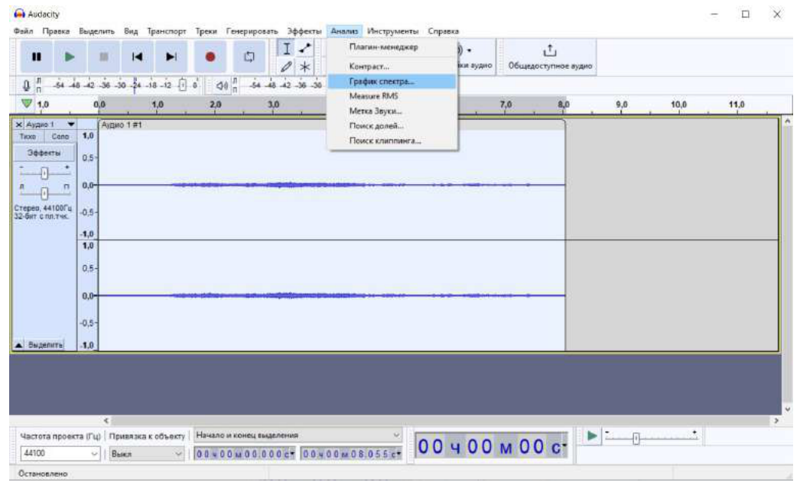Select the Draw pencil tool

287,66
